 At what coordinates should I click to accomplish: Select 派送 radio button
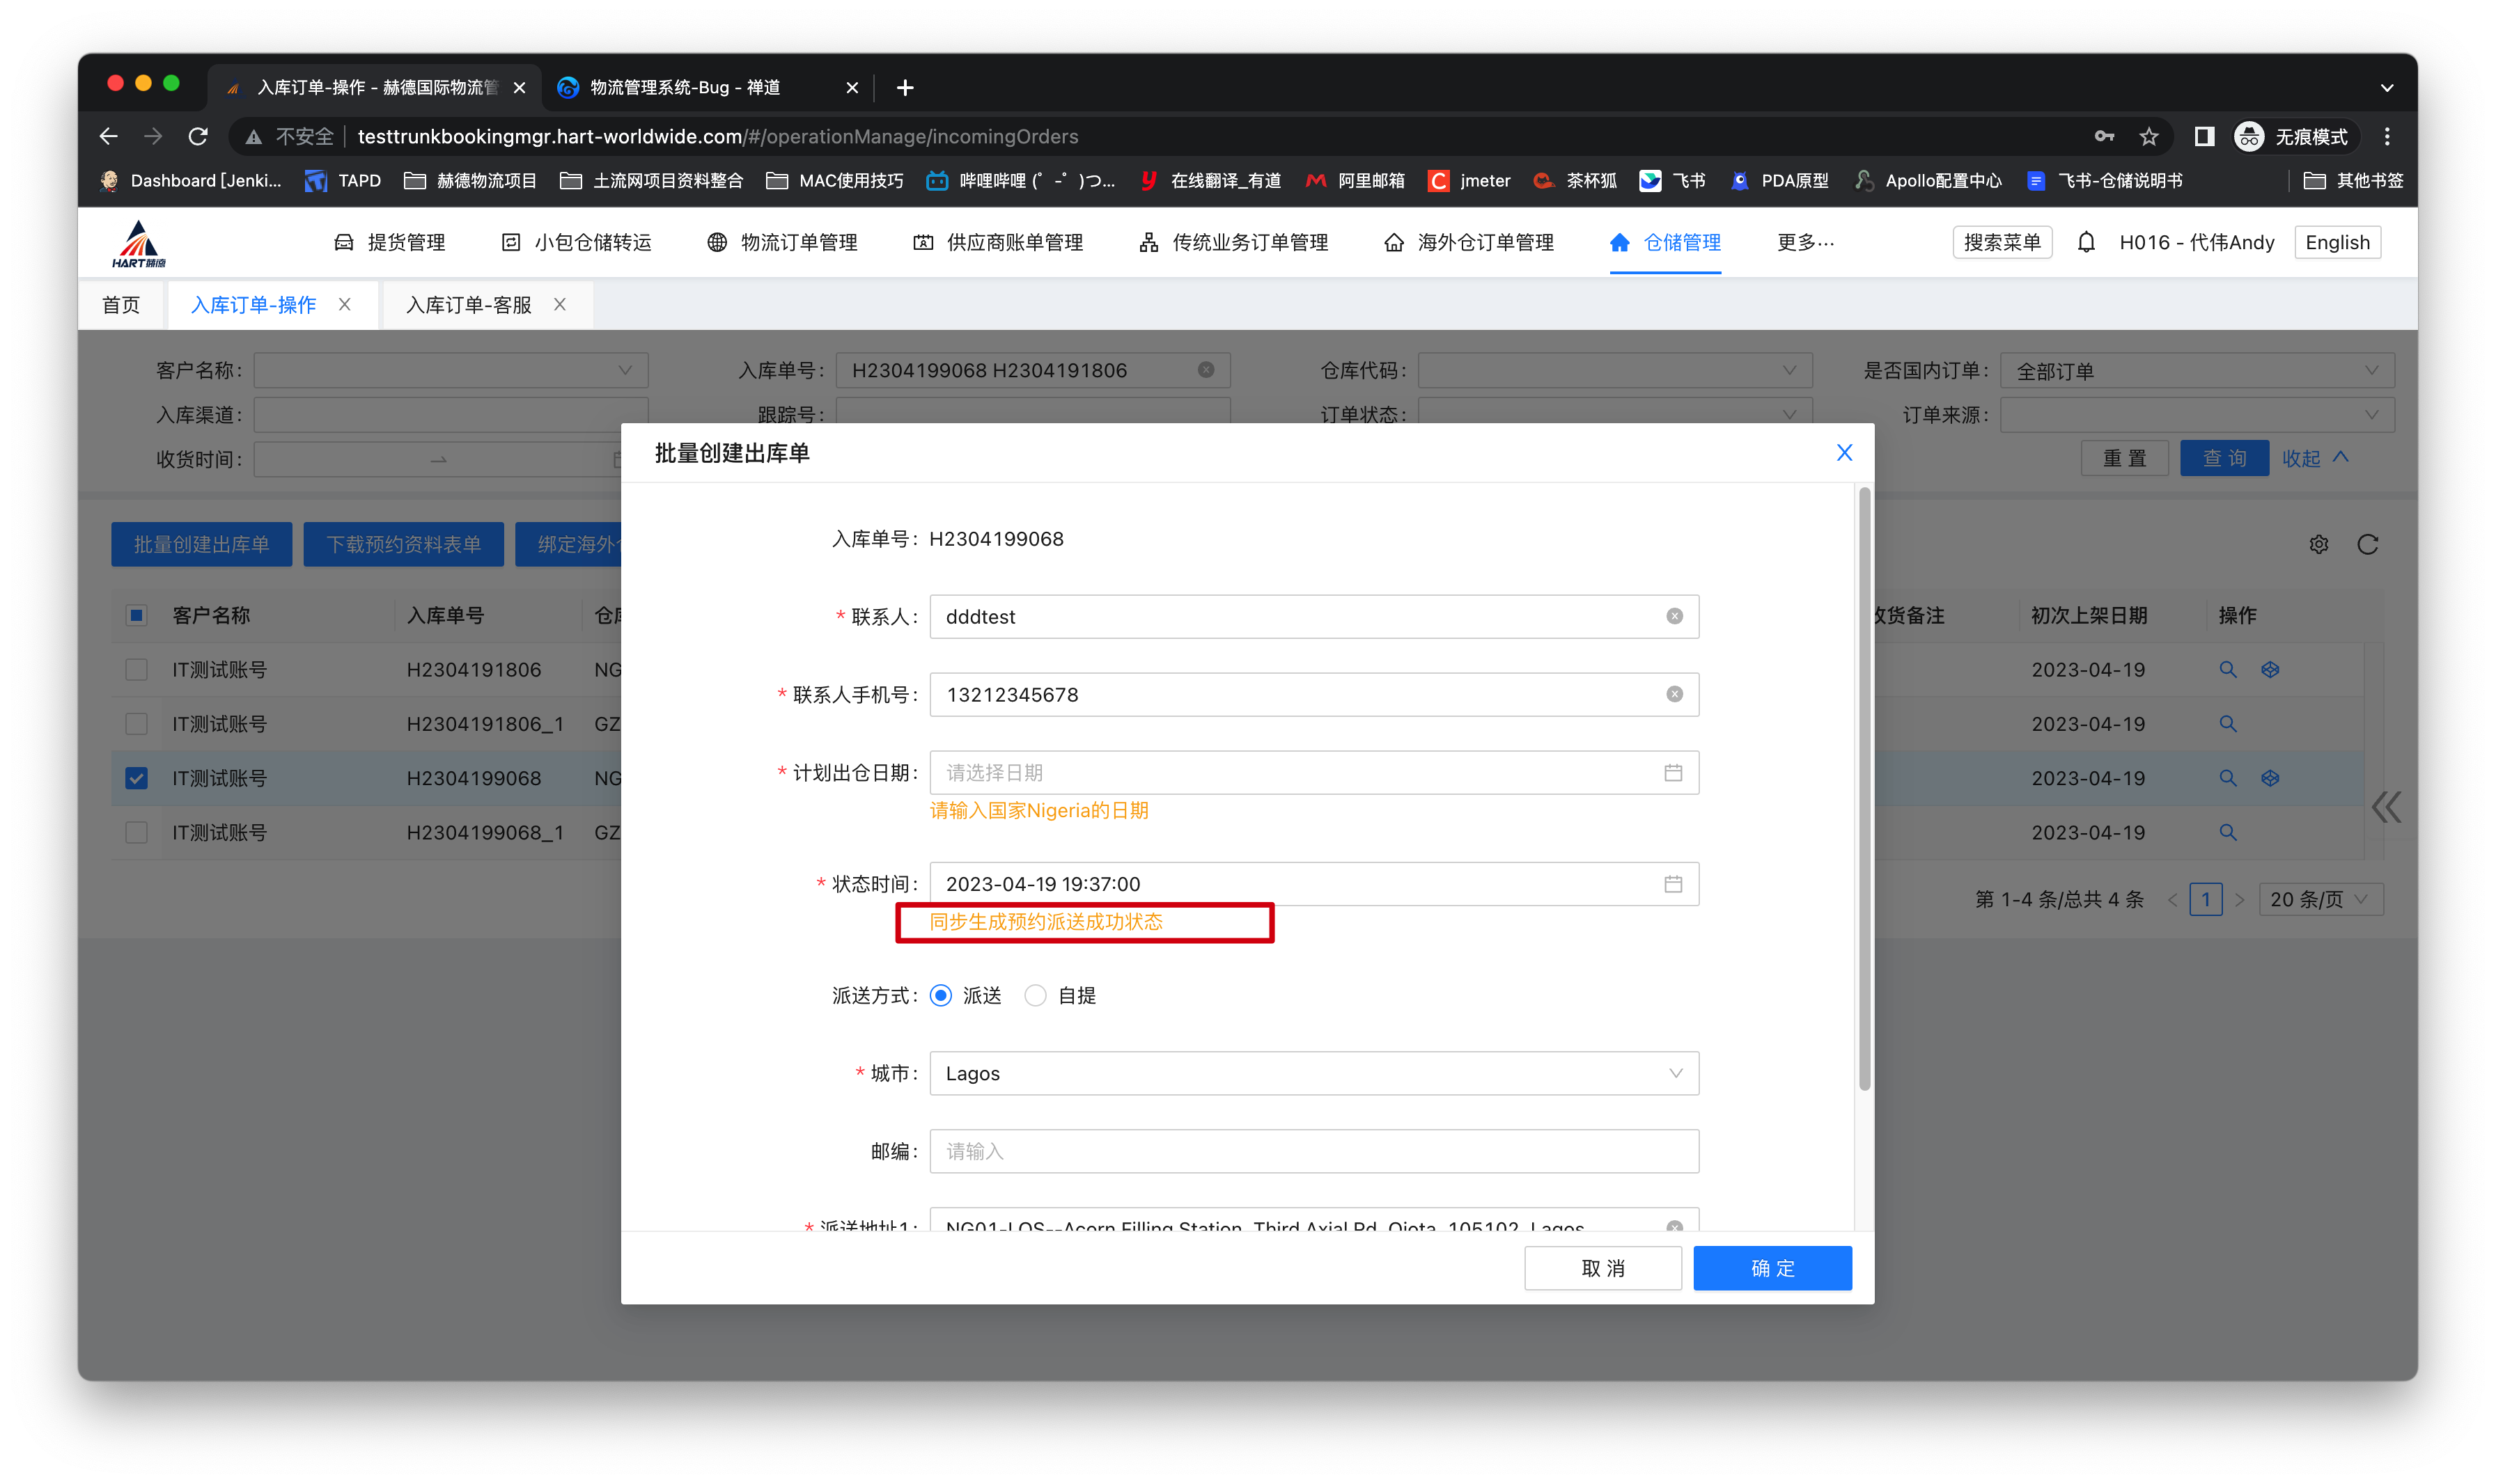tap(940, 995)
